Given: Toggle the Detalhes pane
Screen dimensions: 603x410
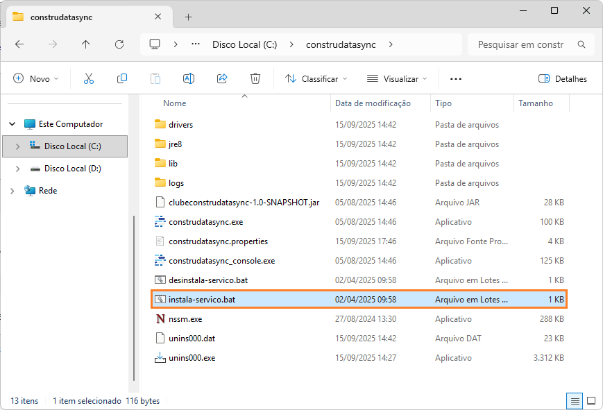Looking at the screenshot, I should [x=563, y=79].
